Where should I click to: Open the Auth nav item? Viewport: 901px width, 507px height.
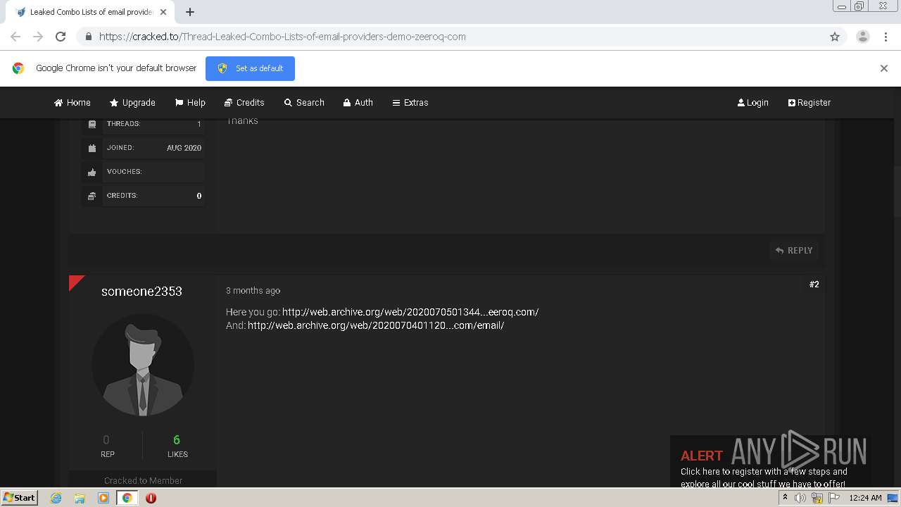[358, 102]
